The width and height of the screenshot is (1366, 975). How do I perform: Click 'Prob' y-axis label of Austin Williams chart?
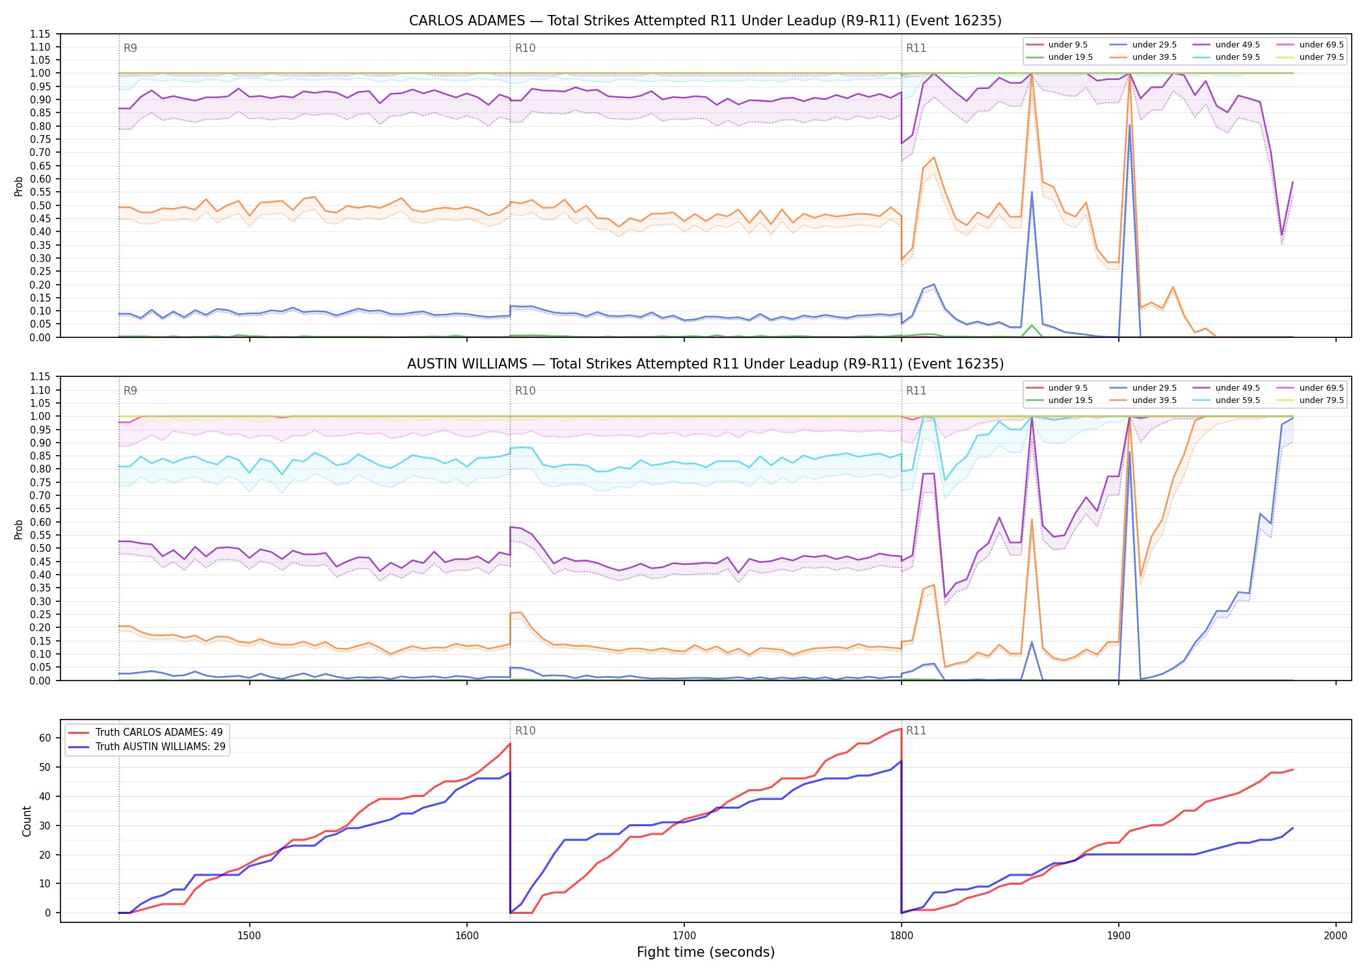[19, 529]
